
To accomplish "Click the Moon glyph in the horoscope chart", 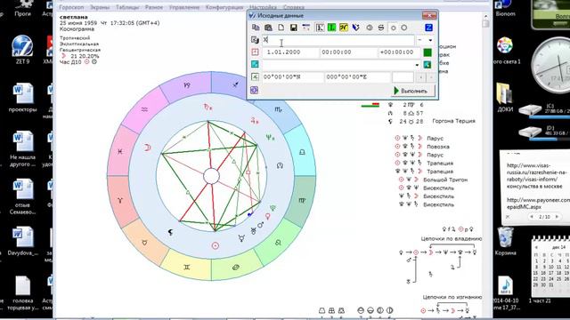I will tap(147, 148).
